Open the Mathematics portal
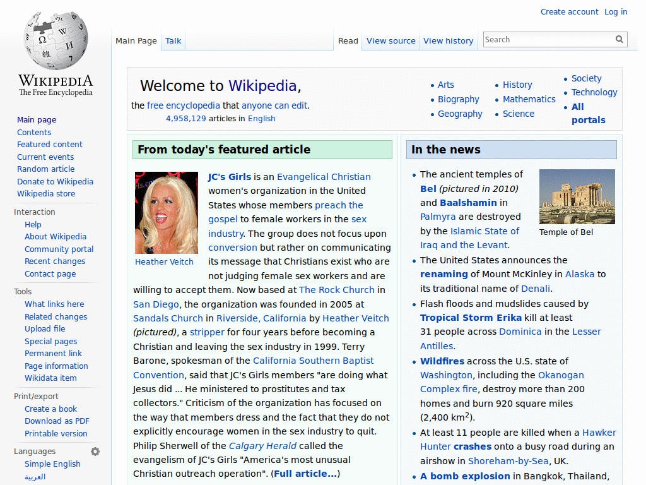 pos(529,99)
